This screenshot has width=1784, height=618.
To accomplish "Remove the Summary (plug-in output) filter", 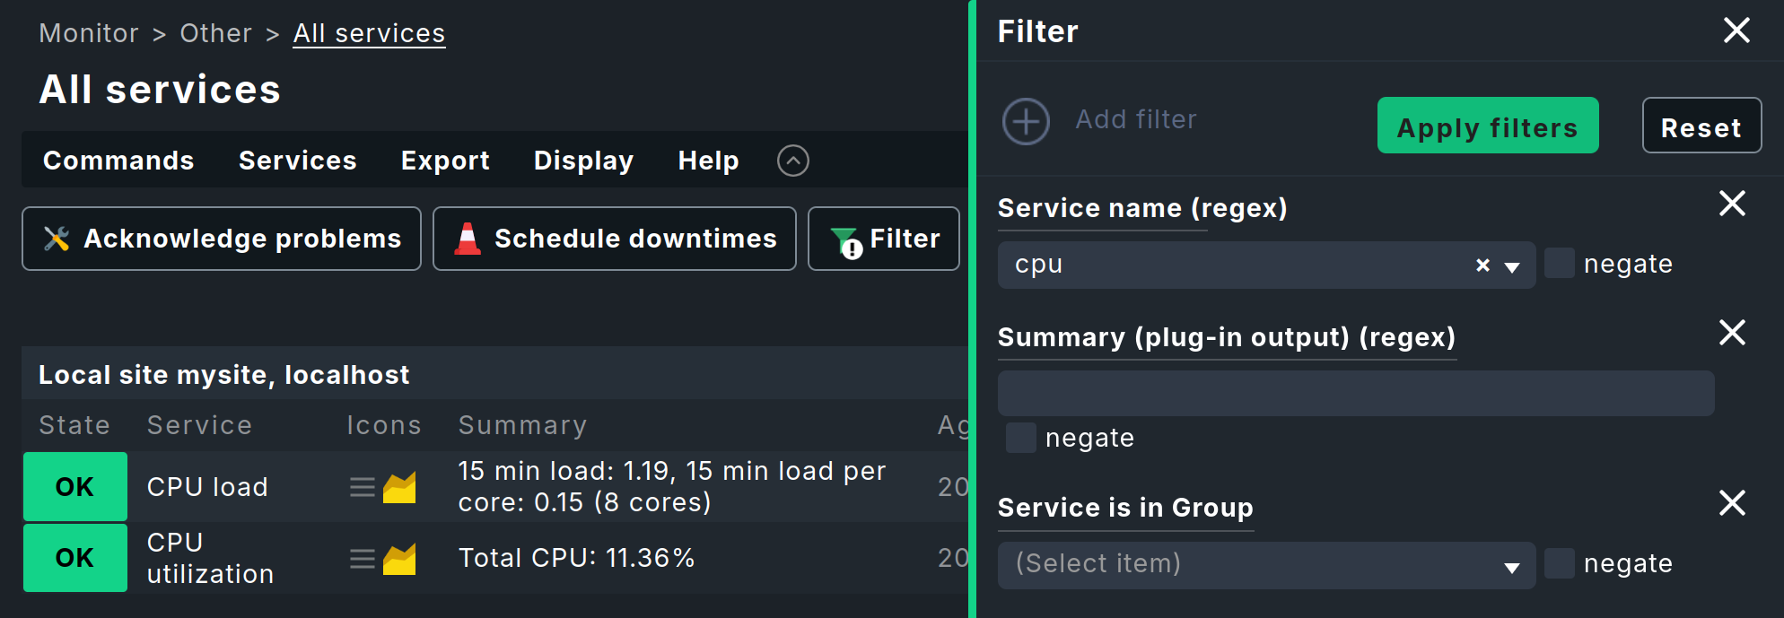I will click(1732, 333).
